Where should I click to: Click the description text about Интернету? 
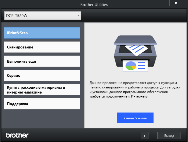[x=135, y=90]
